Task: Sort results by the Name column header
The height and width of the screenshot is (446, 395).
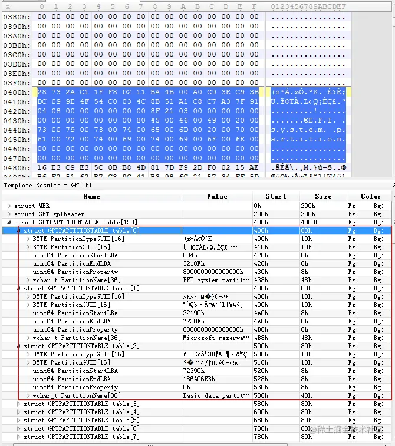Action: (x=91, y=196)
